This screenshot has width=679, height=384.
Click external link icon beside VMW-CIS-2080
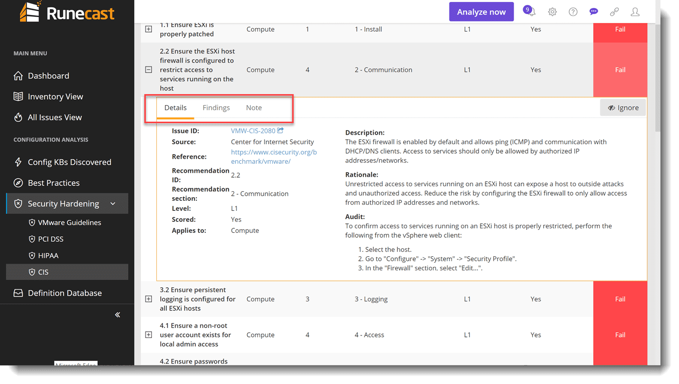tap(281, 131)
